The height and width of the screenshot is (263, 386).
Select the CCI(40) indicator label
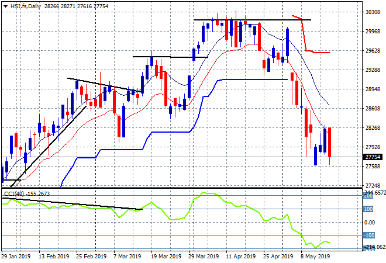(x=14, y=194)
